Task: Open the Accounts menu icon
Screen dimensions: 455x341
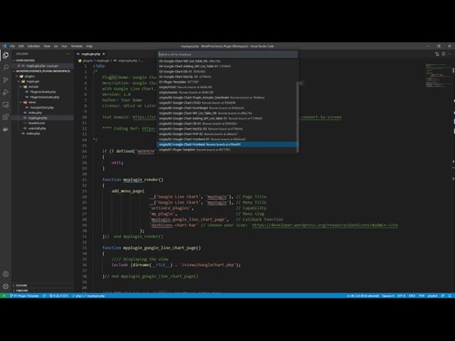Action: pos(6,274)
